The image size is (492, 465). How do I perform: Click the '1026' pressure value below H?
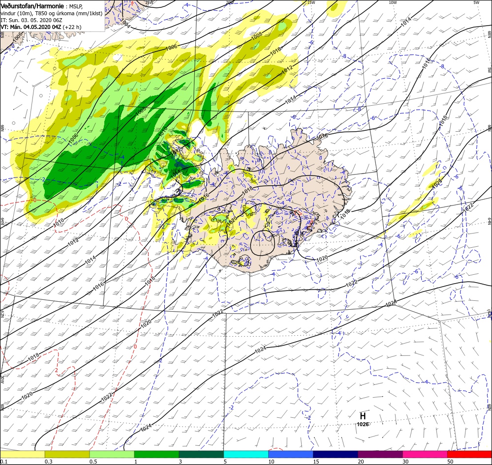(363, 424)
